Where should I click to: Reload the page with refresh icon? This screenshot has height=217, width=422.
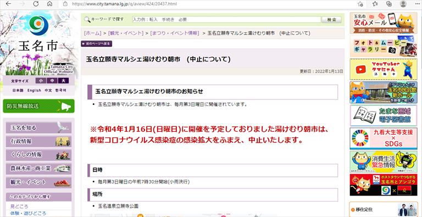[36, 4]
